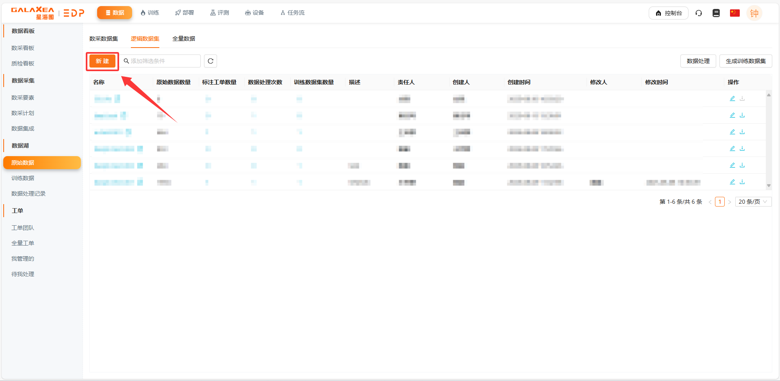780x381 pixels.
Task: Click the download icon in the second row
Action: [742, 115]
